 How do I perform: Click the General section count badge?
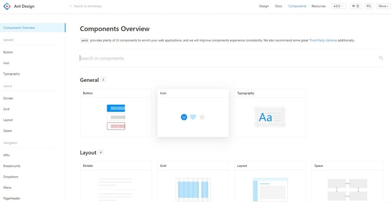coord(103,80)
